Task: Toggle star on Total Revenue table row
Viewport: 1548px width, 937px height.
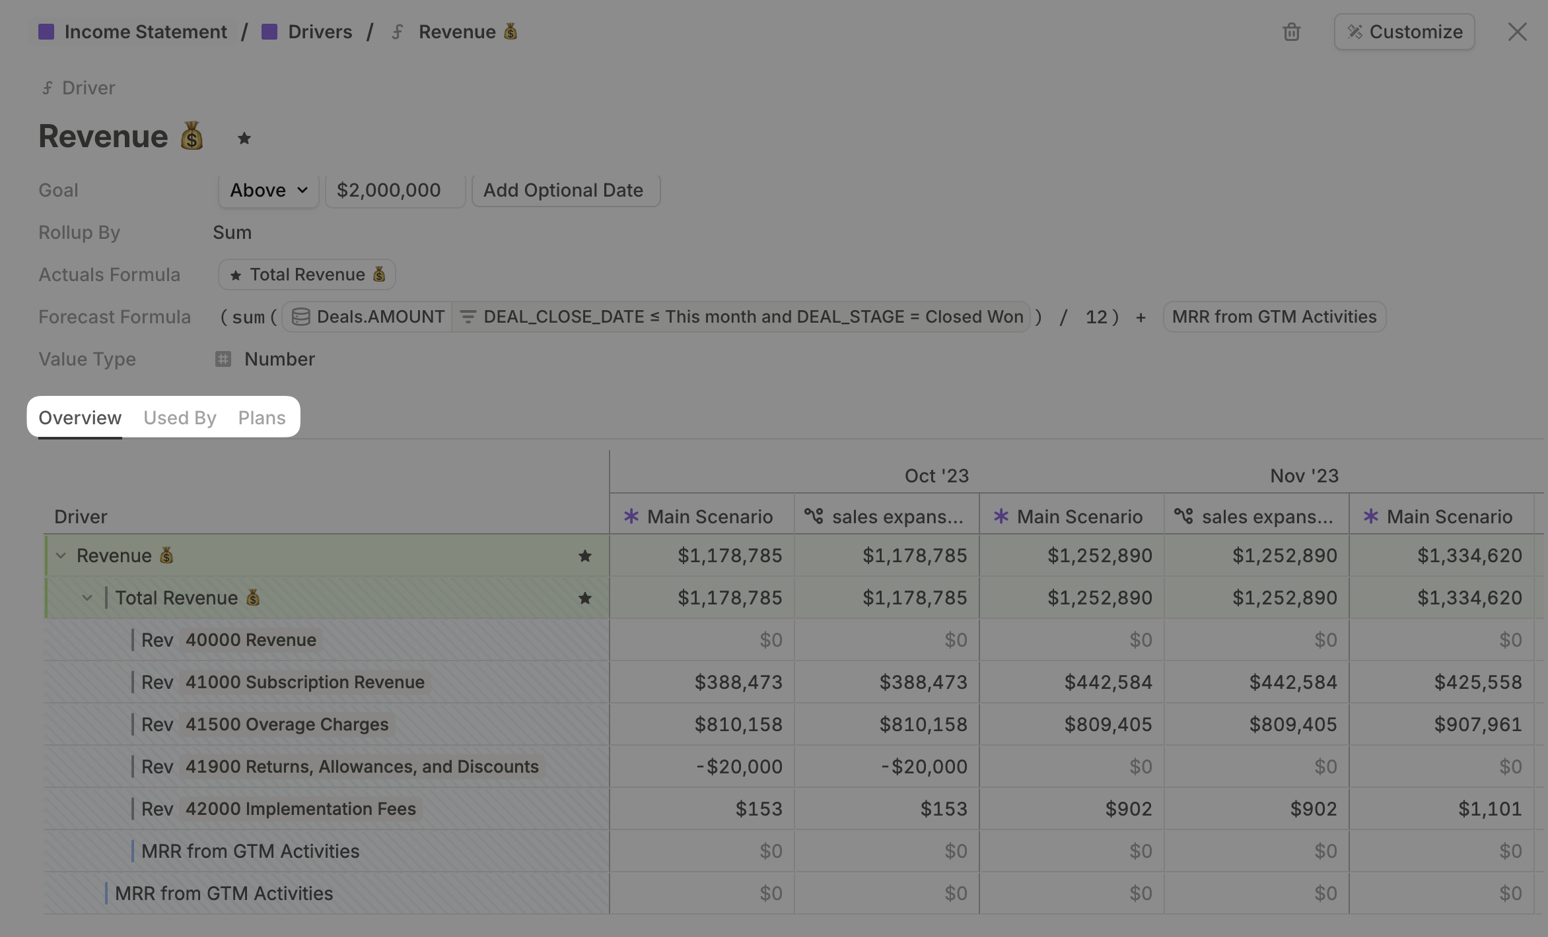Action: click(x=584, y=598)
